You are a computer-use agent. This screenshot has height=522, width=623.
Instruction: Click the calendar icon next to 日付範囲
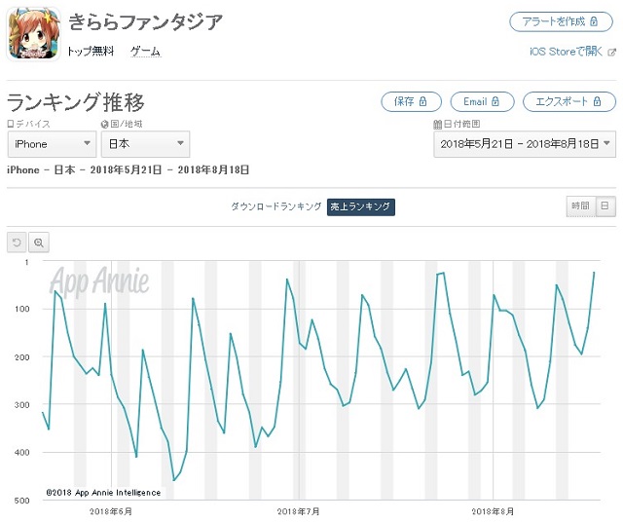coord(437,125)
